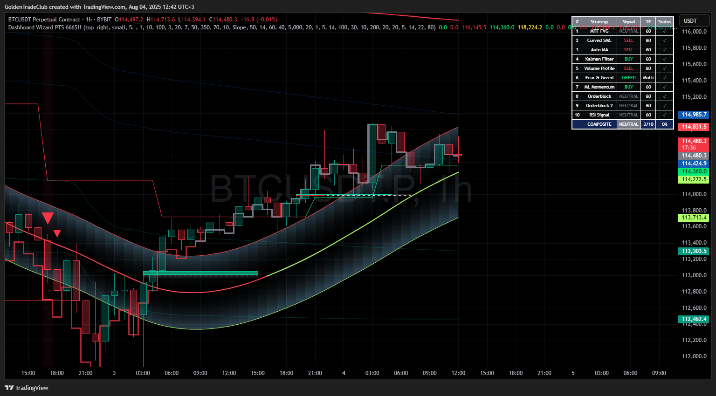Open the USDT currency selector
Screen dimensions: 716x396
click(x=694, y=21)
